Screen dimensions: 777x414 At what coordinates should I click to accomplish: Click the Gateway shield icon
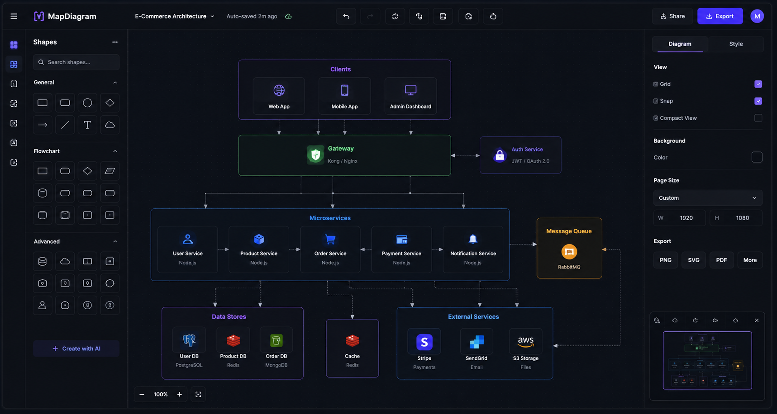point(315,155)
